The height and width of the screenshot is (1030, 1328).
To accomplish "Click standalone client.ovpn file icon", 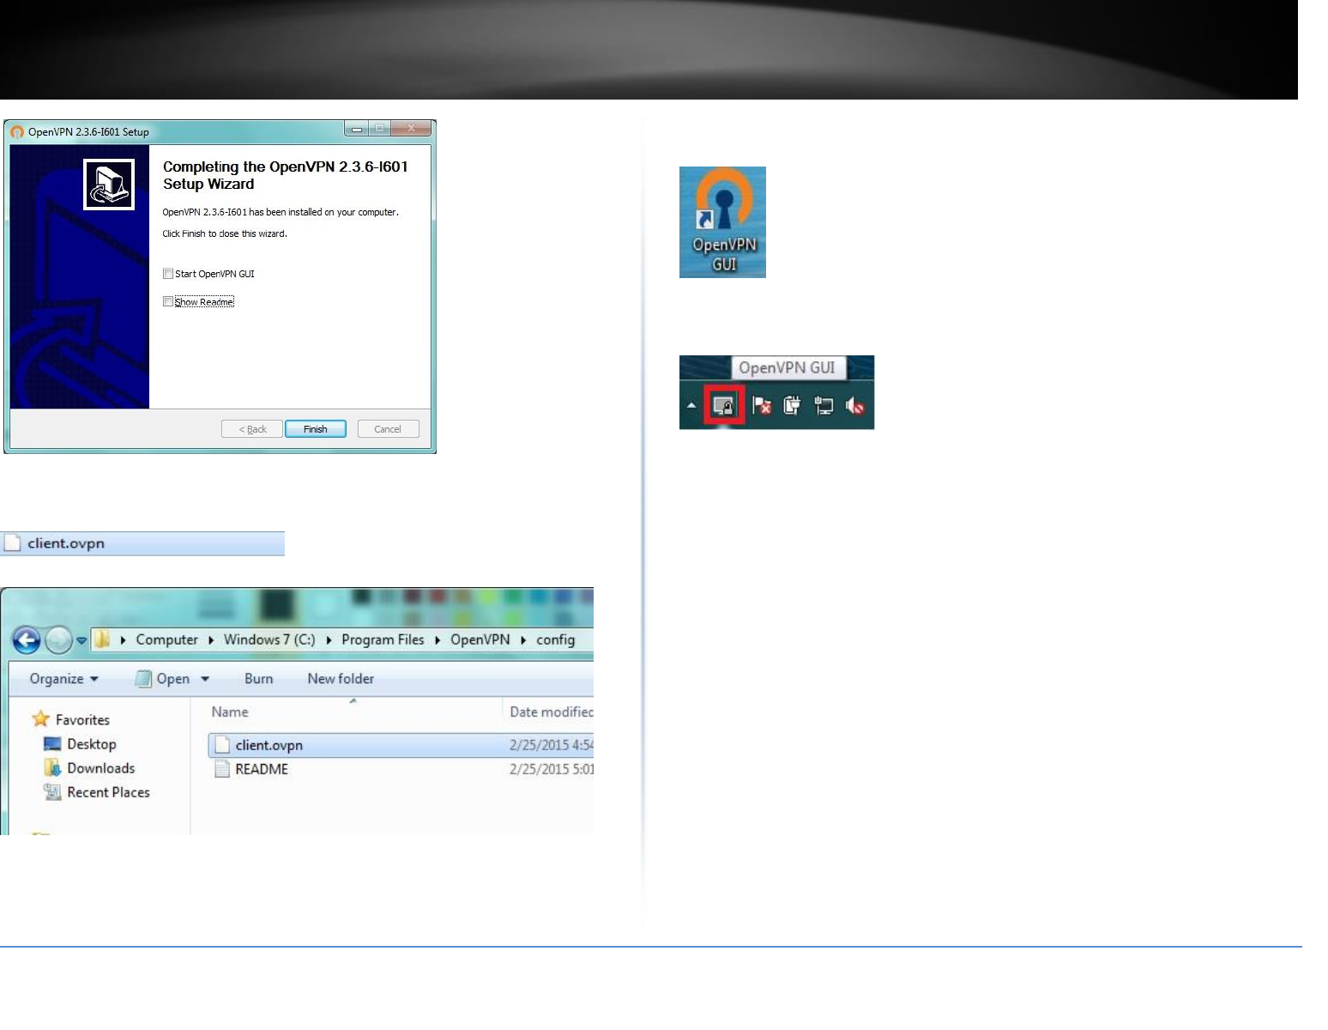I will tap(12, 543).
